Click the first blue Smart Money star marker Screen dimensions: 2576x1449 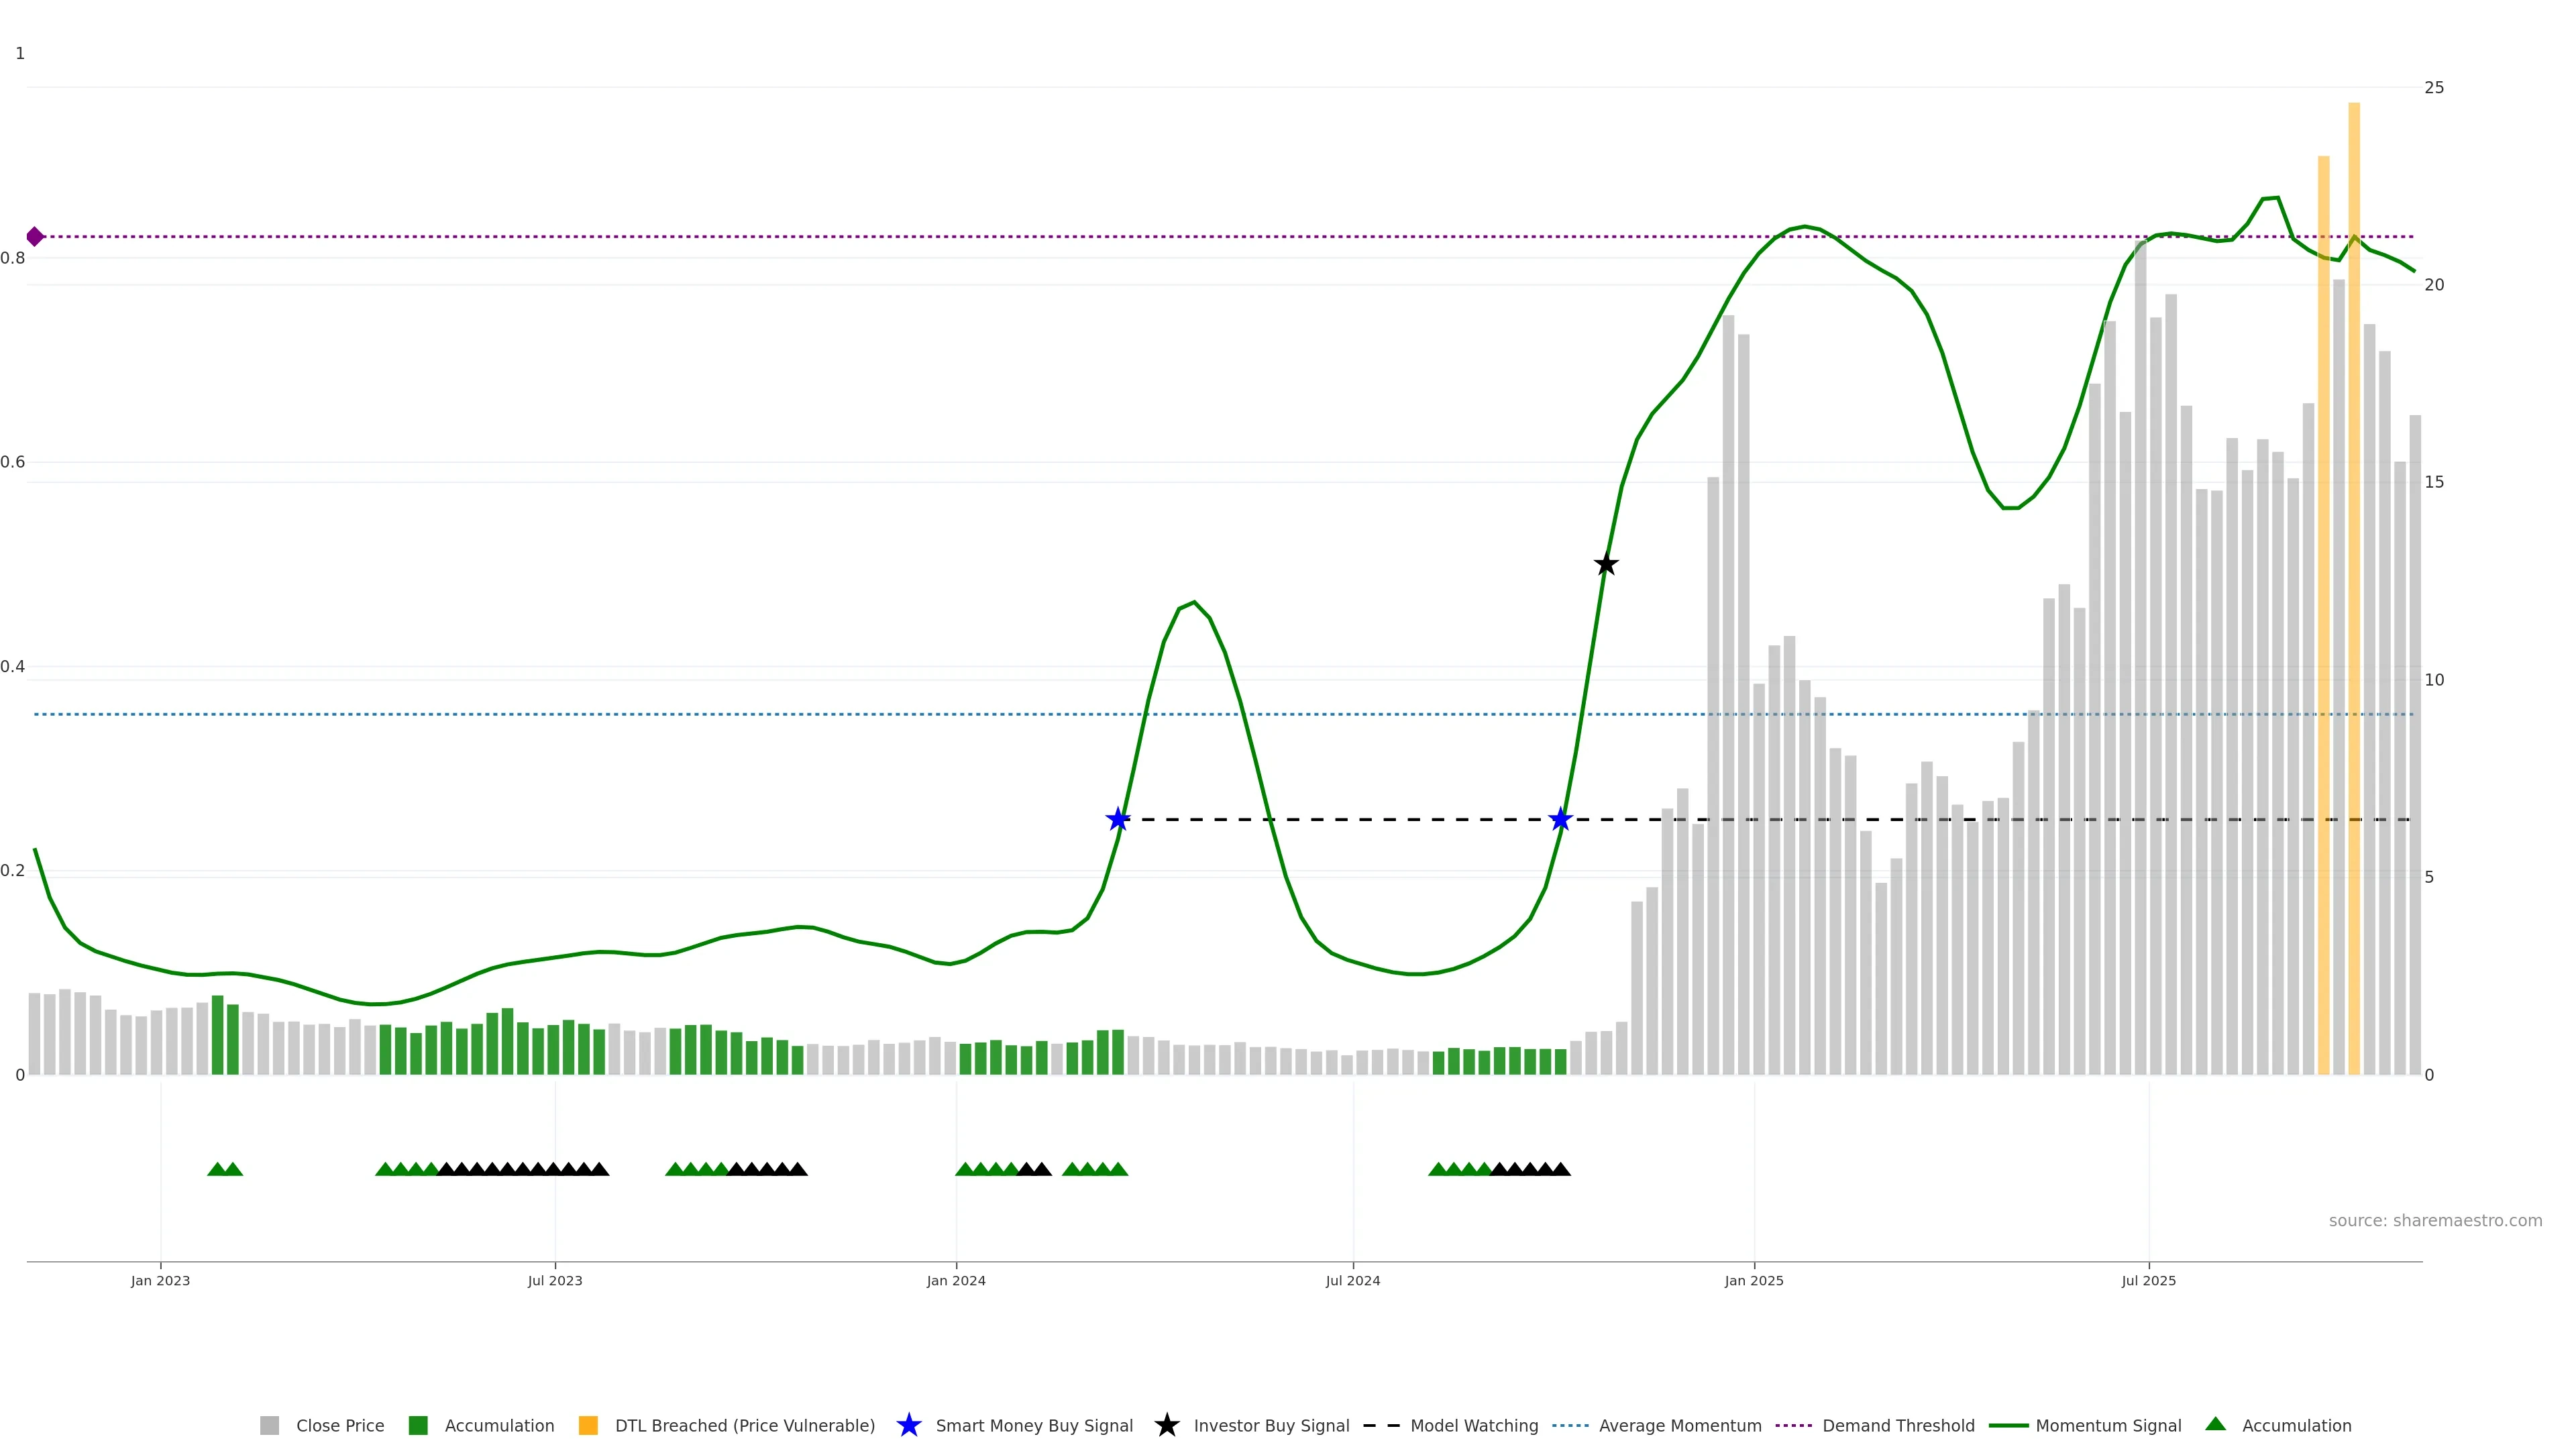click(1118, 820)
